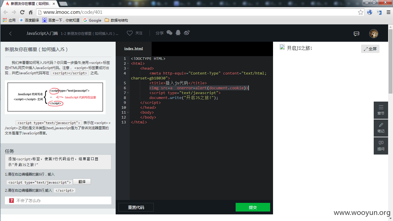The image size is (393, 221).
Task: Open the messages chat bubble icon
Action: pos(356,34)
